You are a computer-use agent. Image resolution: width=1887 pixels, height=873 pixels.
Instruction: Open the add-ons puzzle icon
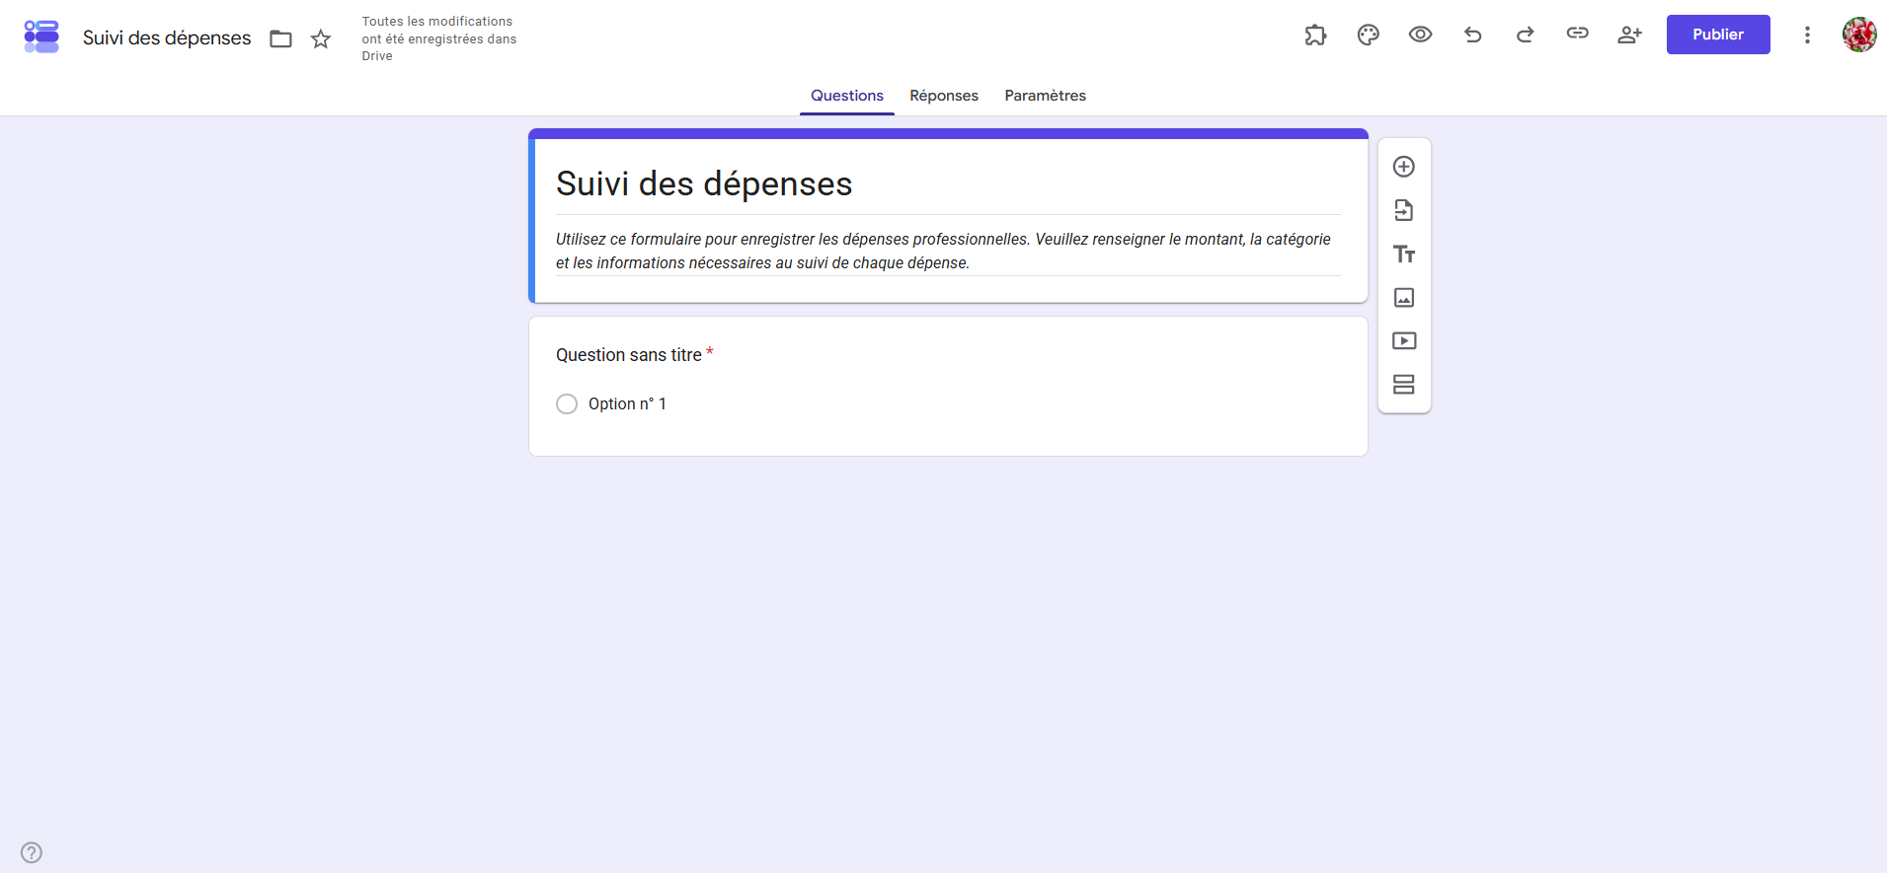1315,35
